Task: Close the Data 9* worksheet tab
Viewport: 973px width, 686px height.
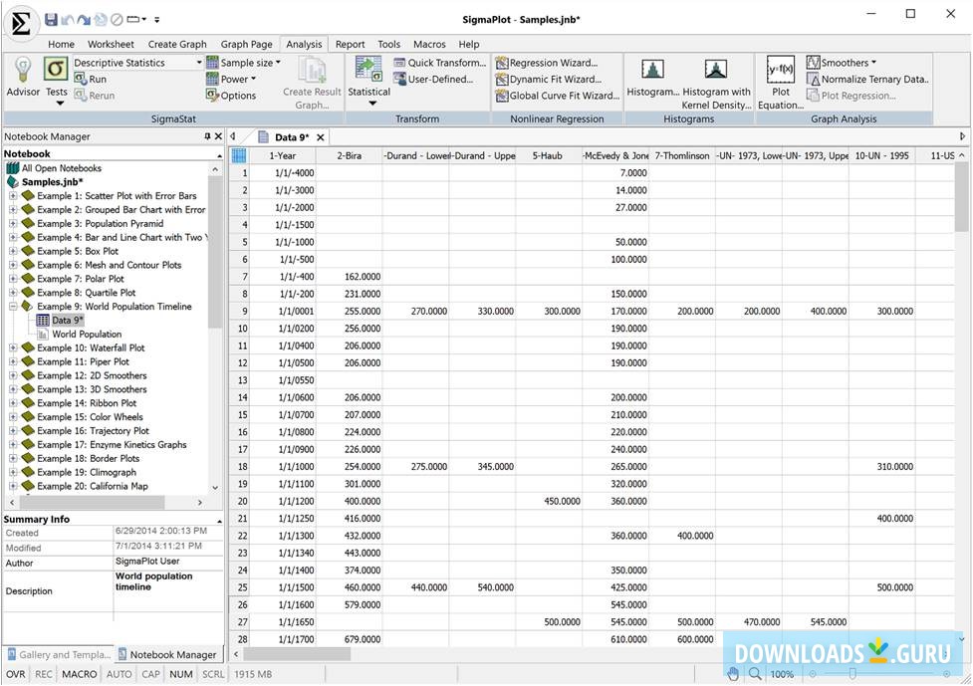Action: [321, 137]
